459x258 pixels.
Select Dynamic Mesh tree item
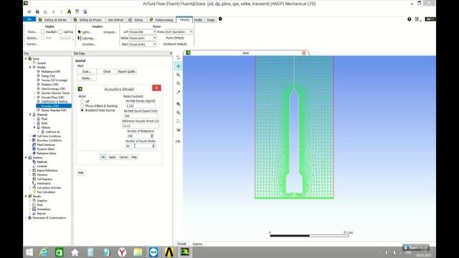tap(45, 149)
